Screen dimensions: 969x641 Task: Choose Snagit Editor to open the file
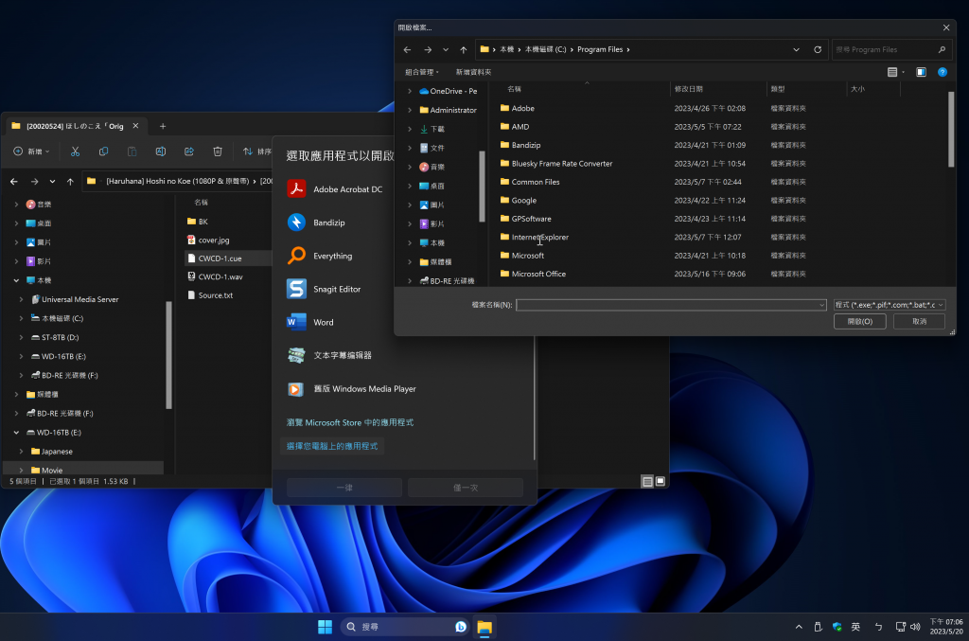coord(336,289)
